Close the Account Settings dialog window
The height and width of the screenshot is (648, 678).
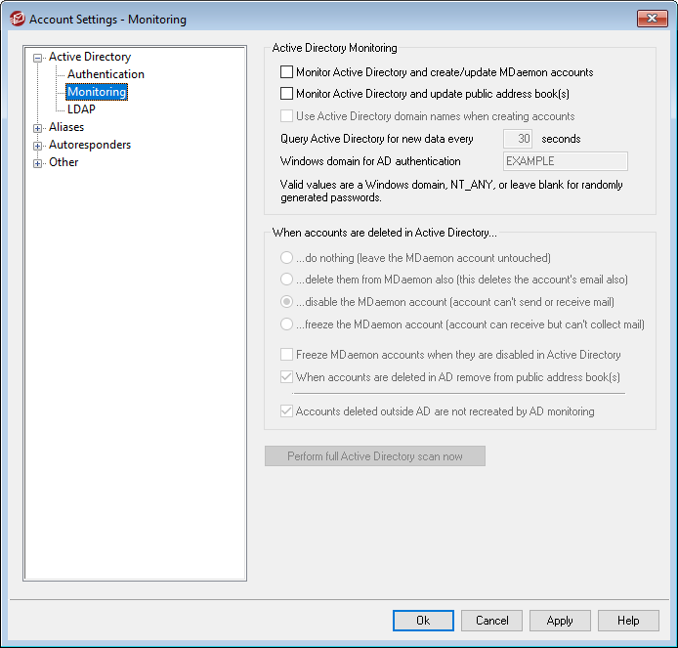652,19
